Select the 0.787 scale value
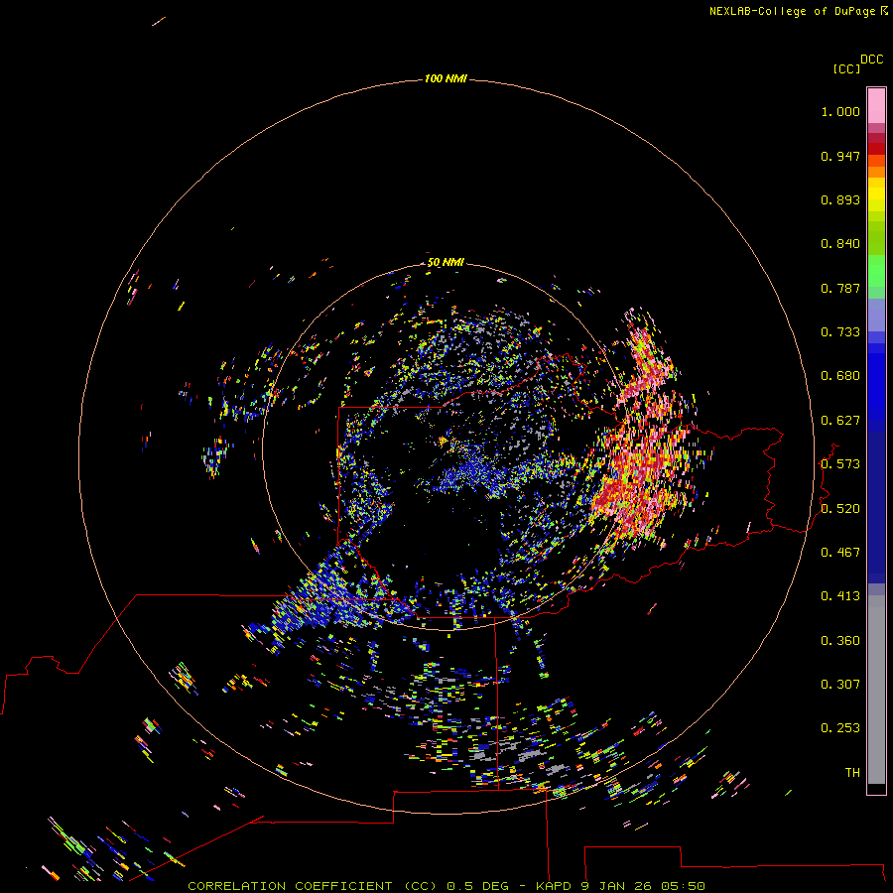893x893 pixels. 840,288
